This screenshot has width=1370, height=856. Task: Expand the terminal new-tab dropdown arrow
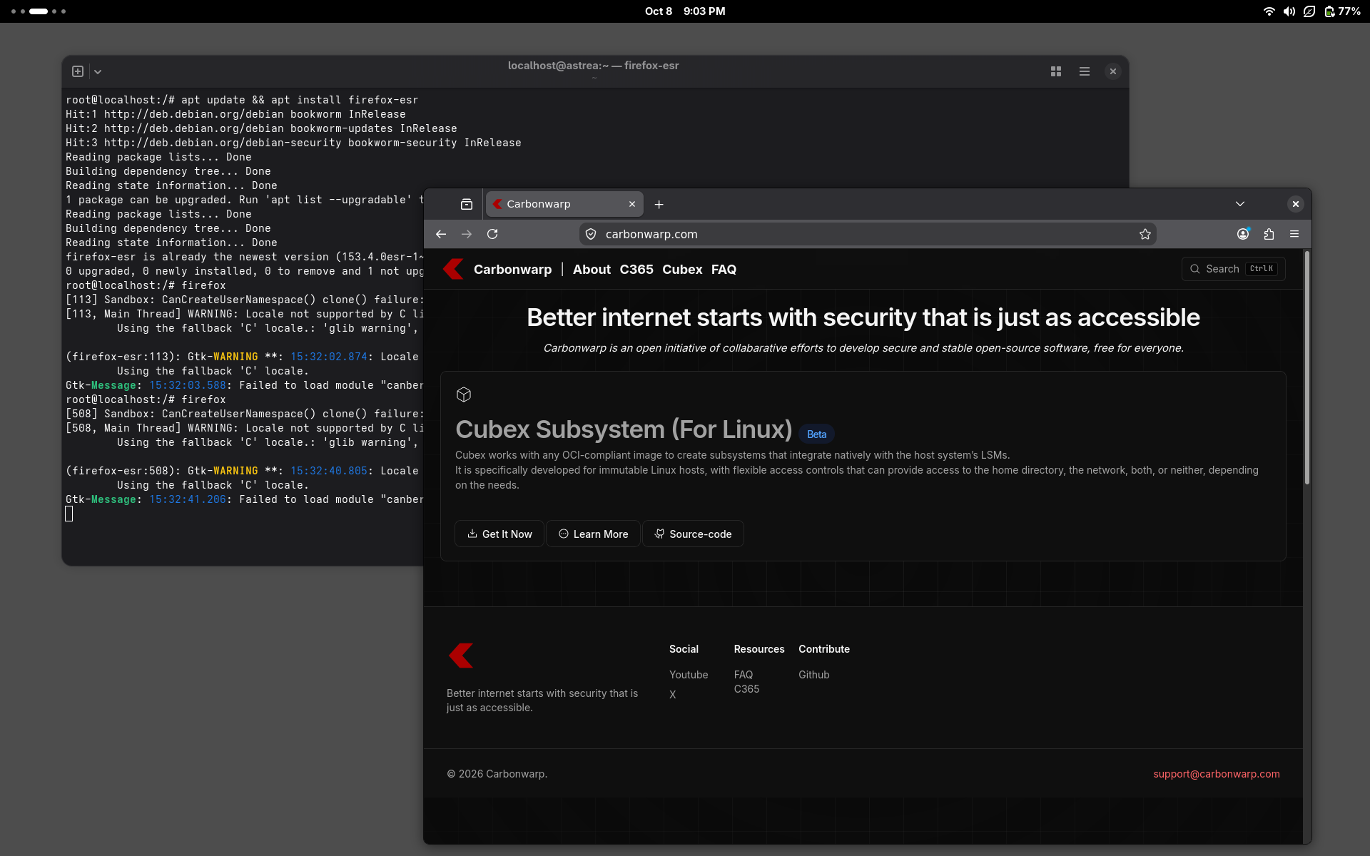pos(98,71)
